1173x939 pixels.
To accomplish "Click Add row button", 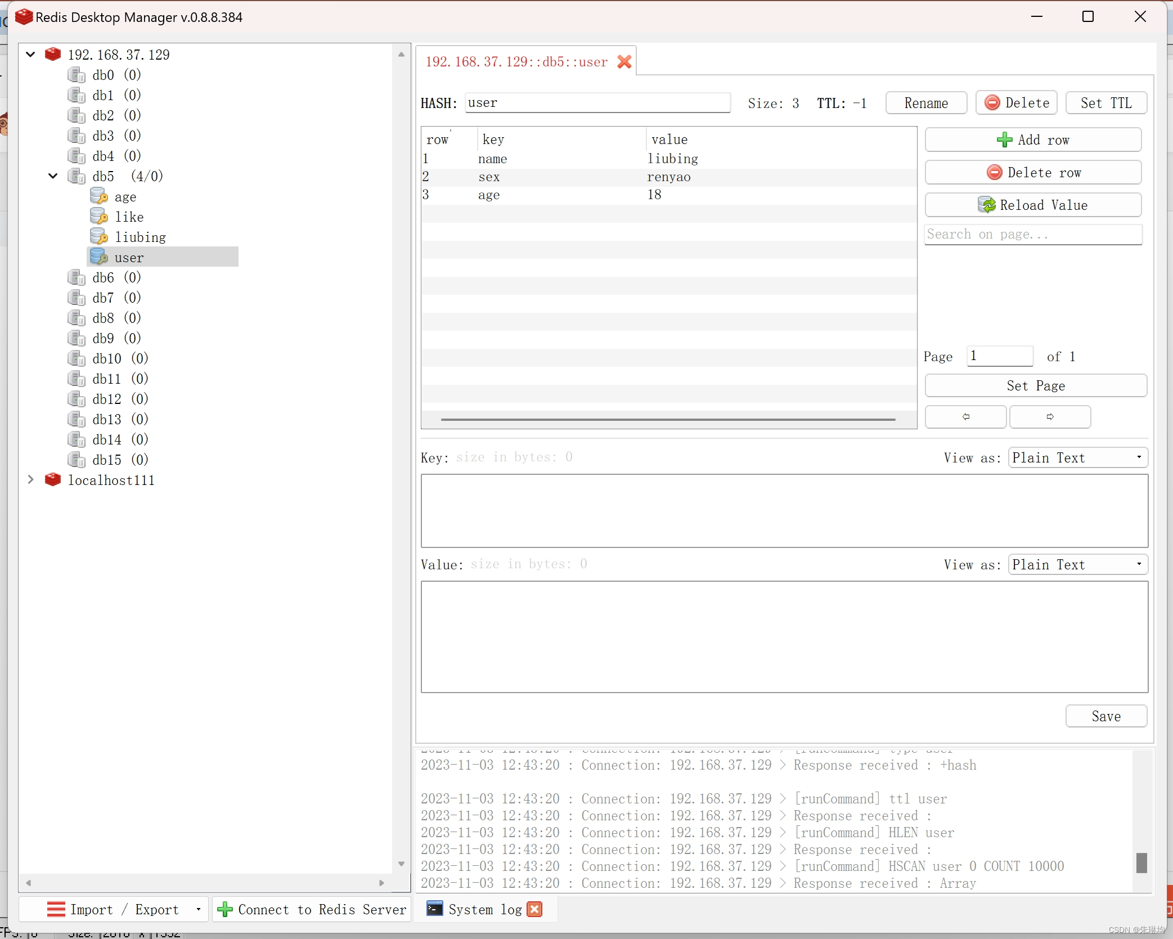I will click(1033, 140).
